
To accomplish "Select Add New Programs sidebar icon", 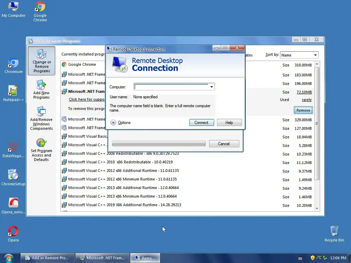I will click(x=41, y=89).
